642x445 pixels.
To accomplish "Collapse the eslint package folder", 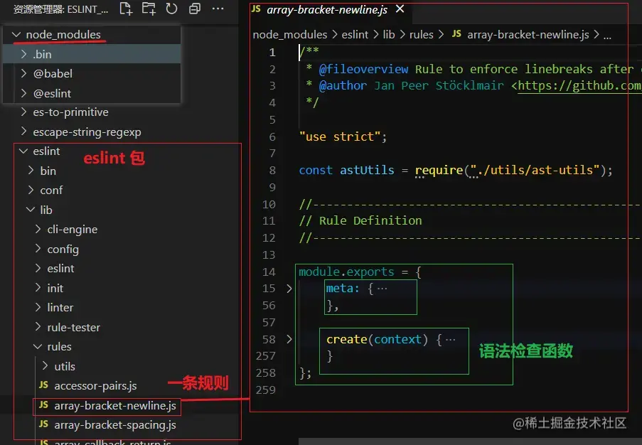I will click(23, 151).
